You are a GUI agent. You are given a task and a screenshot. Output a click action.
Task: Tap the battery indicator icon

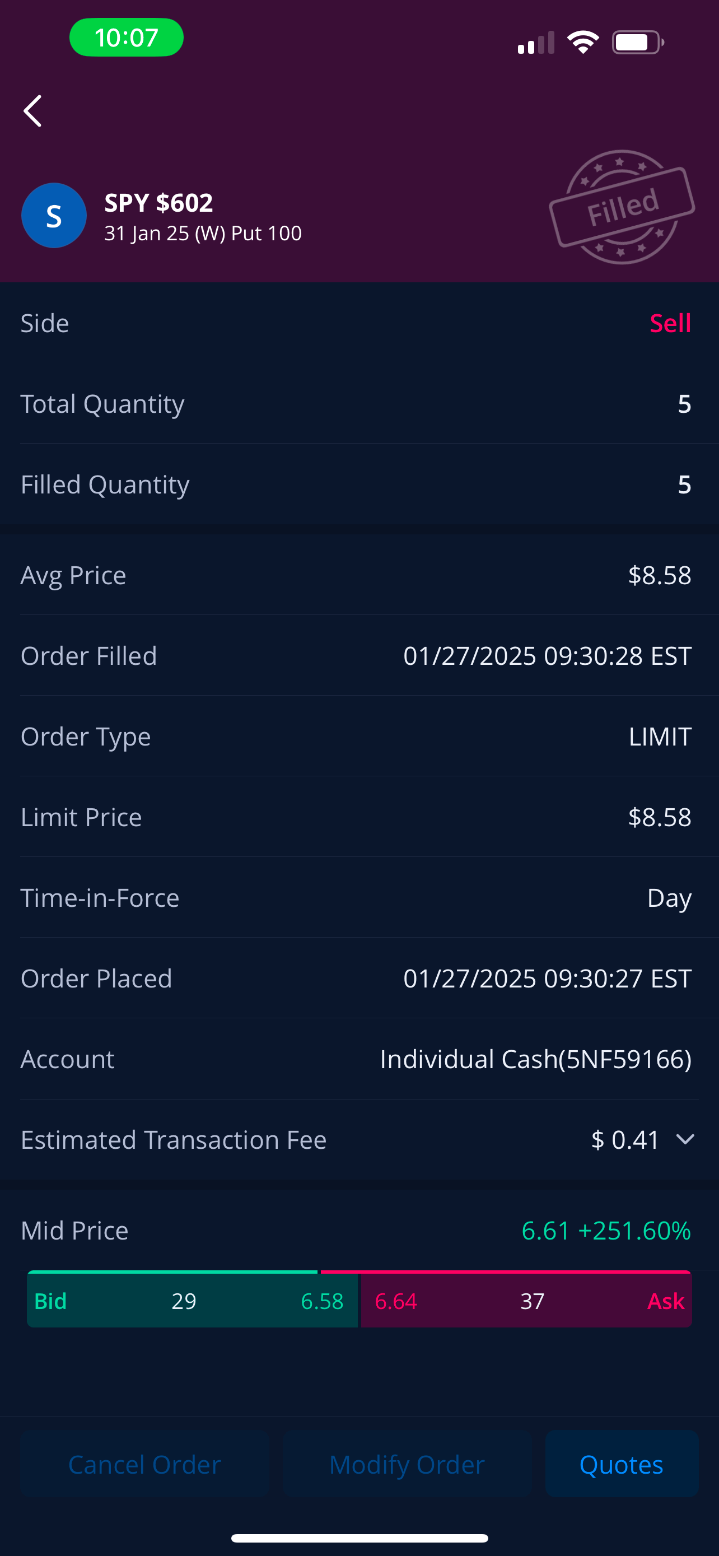638,42
